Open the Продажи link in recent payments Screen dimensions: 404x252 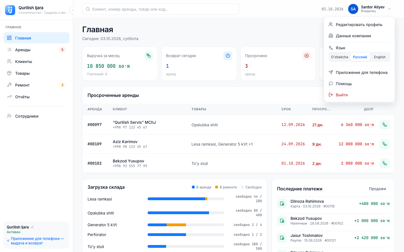click(x=377, y=189)
